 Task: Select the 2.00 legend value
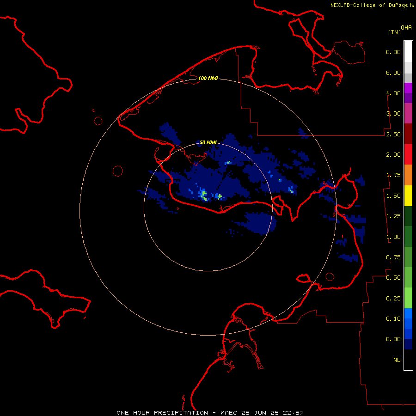coord(393,155)
